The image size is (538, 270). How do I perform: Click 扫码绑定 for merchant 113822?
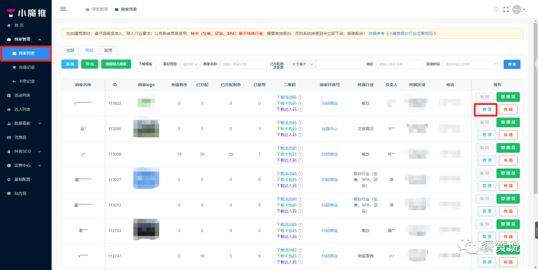click(330, 103)
